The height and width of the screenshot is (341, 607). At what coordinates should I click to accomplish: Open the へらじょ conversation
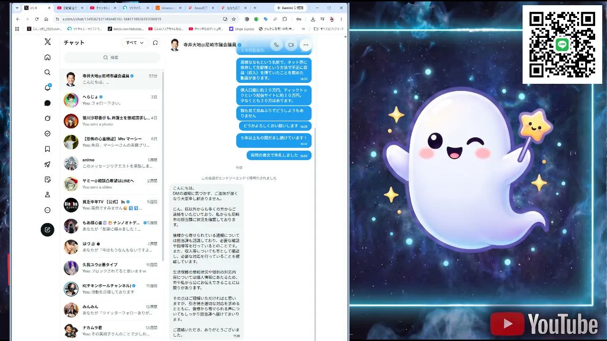point(111,100)
